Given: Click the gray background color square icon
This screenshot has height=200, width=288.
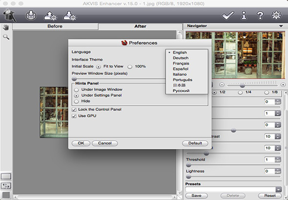Looking at the screenshot, I should [6, 195].
